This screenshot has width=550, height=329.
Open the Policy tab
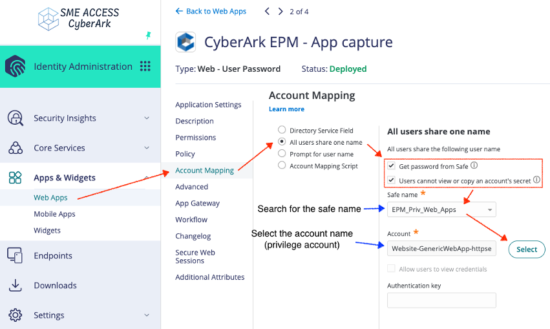click(x=185, y=154)
